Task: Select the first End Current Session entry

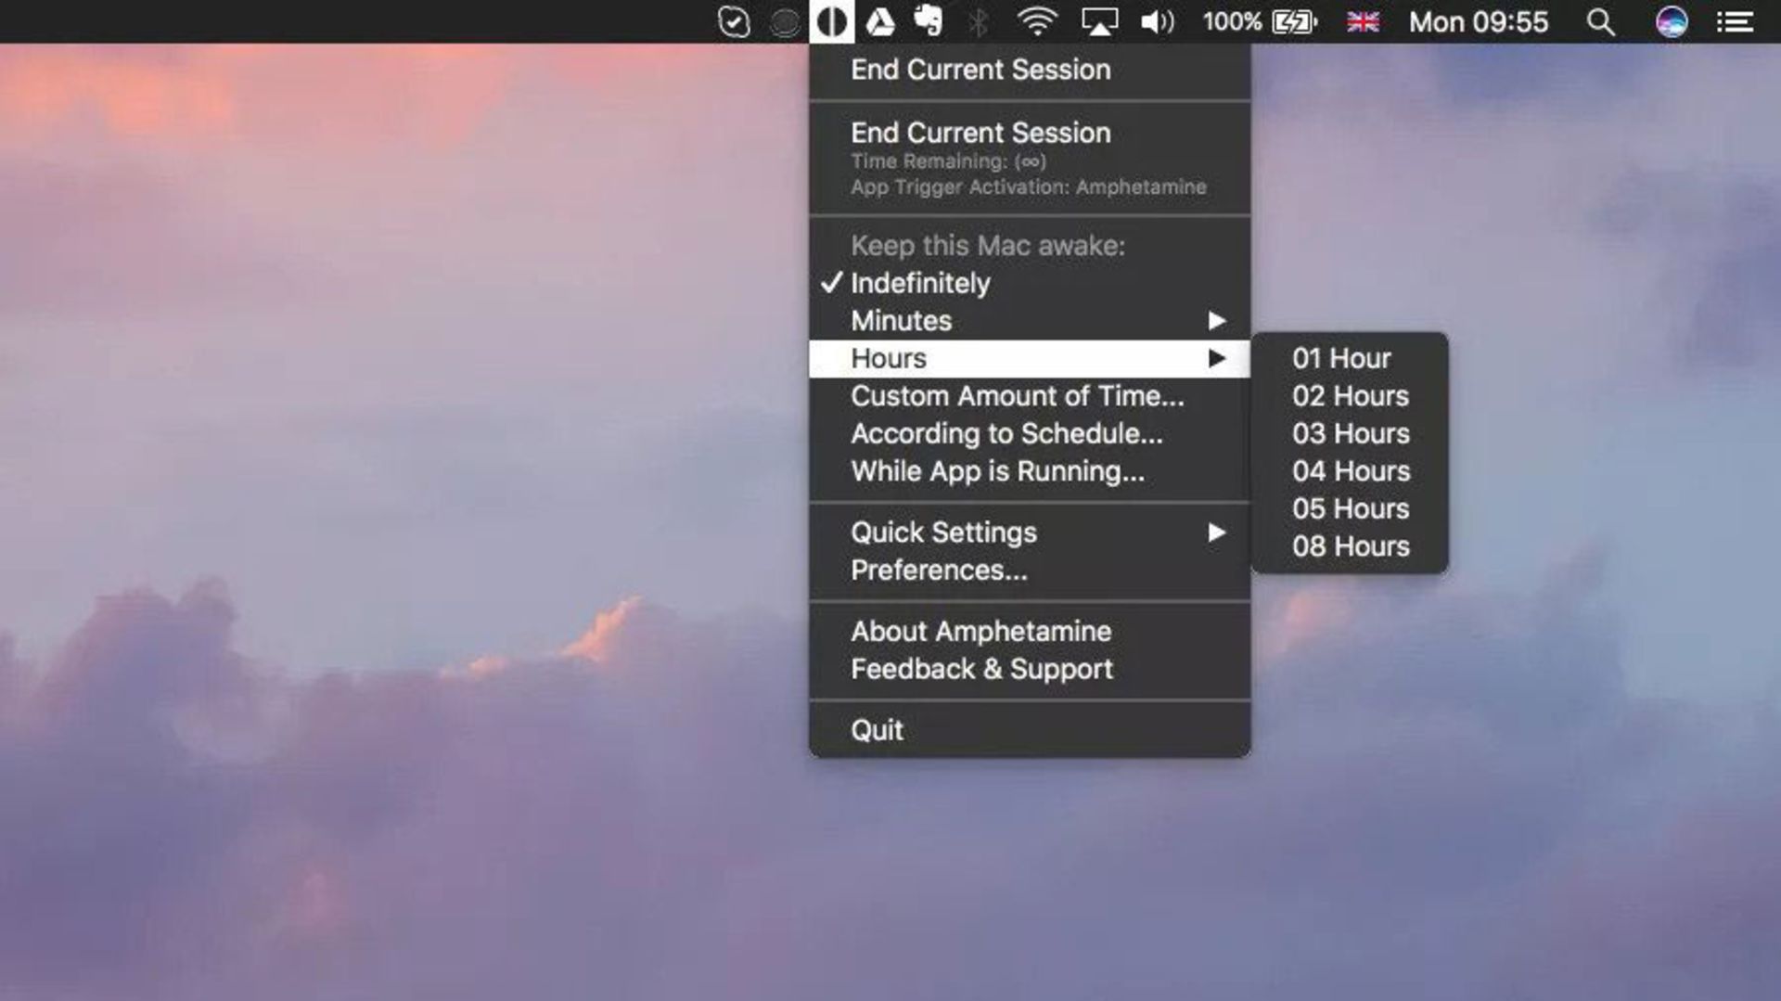Action: pyautogui.click(x=1030, y=70)
